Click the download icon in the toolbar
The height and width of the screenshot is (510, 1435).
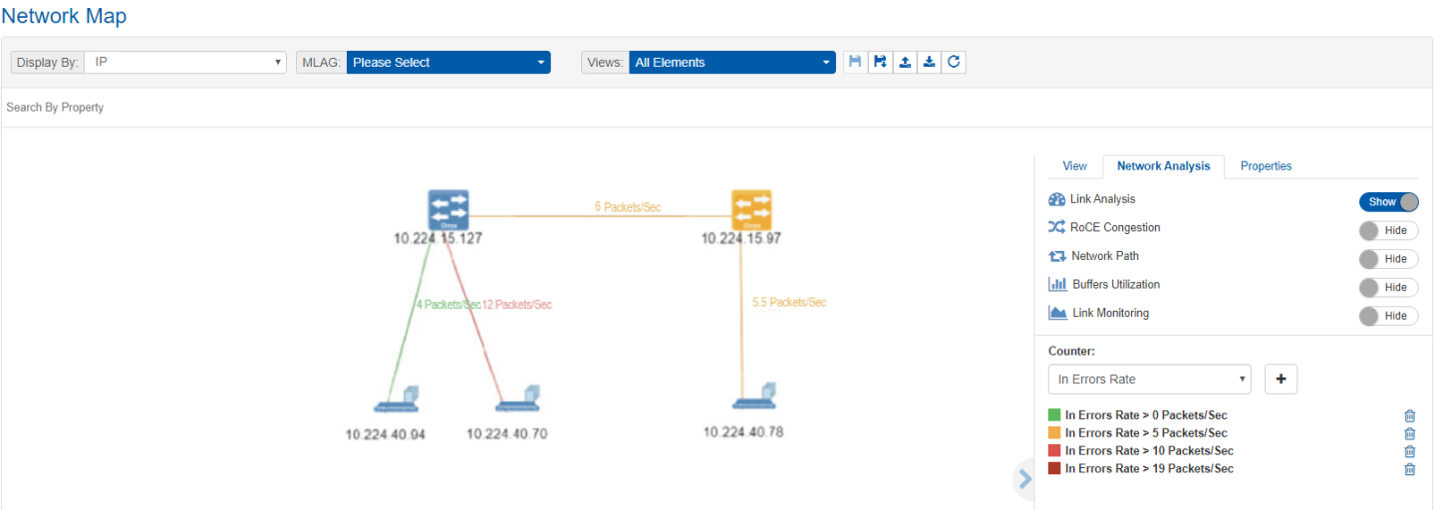(x=929, y=62)
